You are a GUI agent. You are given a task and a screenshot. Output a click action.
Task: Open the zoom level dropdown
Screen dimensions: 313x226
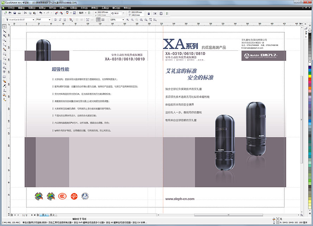pyautogui.click(x=124, y=19)
